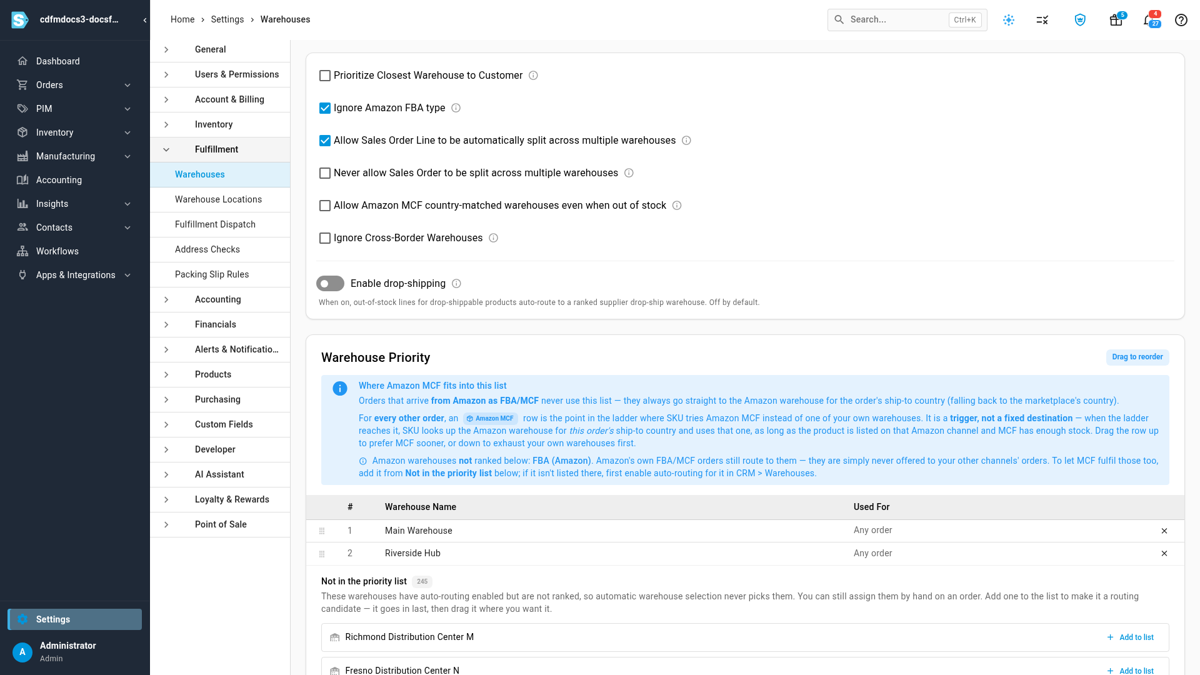
Task: Open Administrator profile at sidebar bottom
Action: tap(75, 652)
